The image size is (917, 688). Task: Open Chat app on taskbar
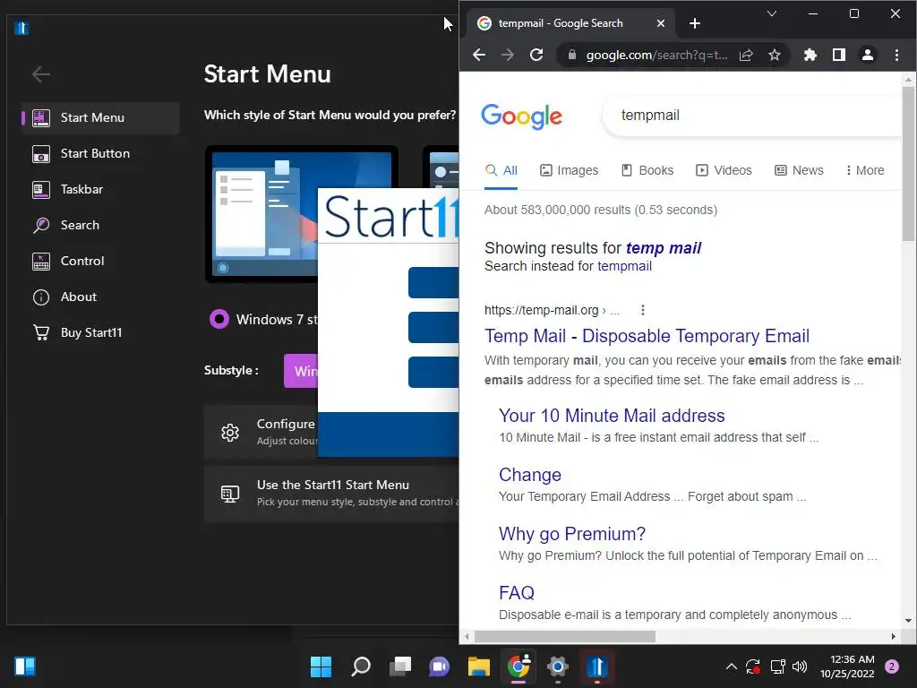tap(439, 666)
